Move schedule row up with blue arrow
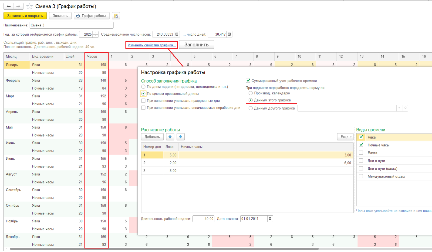The height and width of the screenshot is (252, 432). tap(170, 137)
